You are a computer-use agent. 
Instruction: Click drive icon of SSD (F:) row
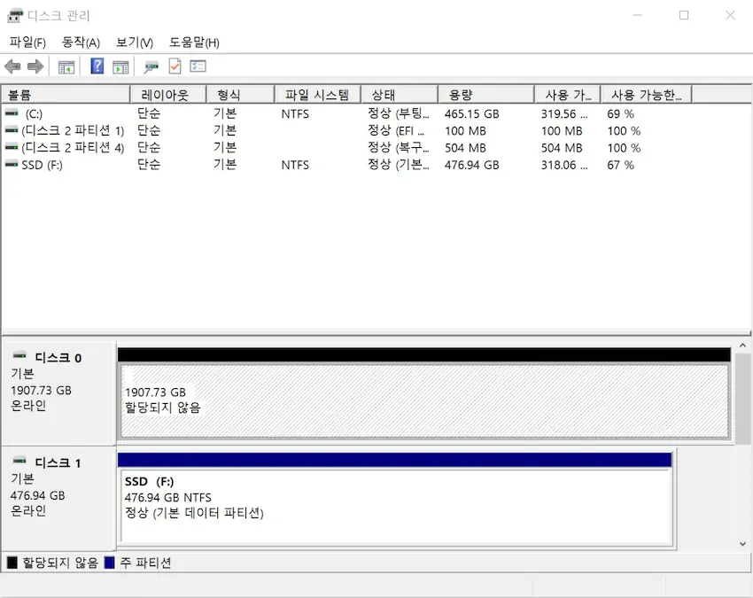pyautogui.click(x=12, y=164)
